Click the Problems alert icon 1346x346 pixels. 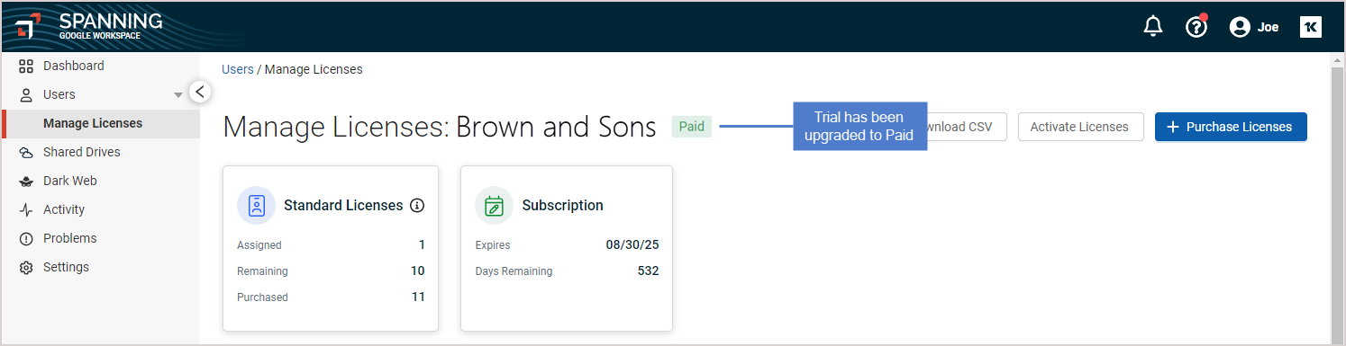(x=26, y=238)
